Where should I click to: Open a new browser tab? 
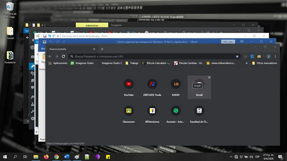[x=102, y=49]
